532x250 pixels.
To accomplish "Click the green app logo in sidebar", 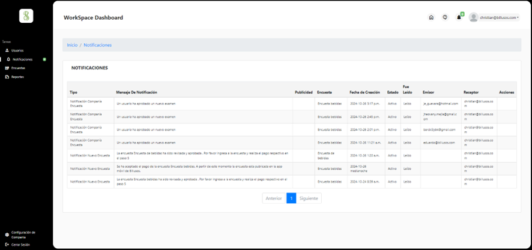I will [26, 16].
